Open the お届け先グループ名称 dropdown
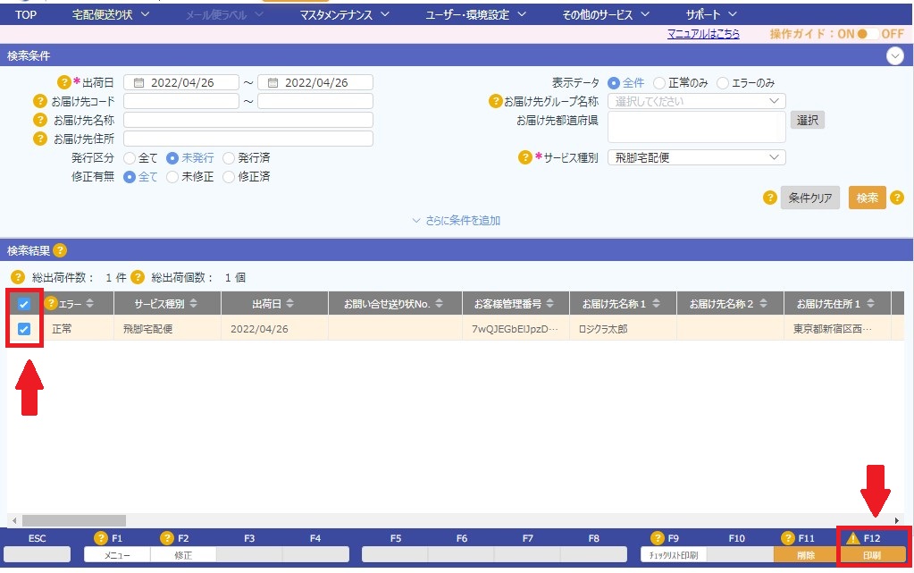The image size is (914, 573). point(696,101)
